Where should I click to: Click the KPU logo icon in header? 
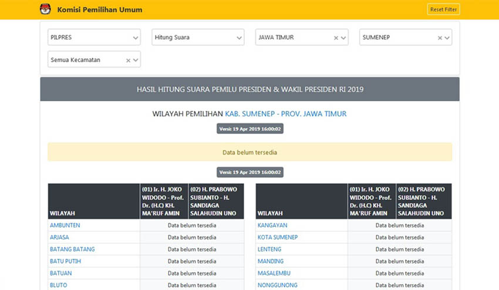click(45, 9)
